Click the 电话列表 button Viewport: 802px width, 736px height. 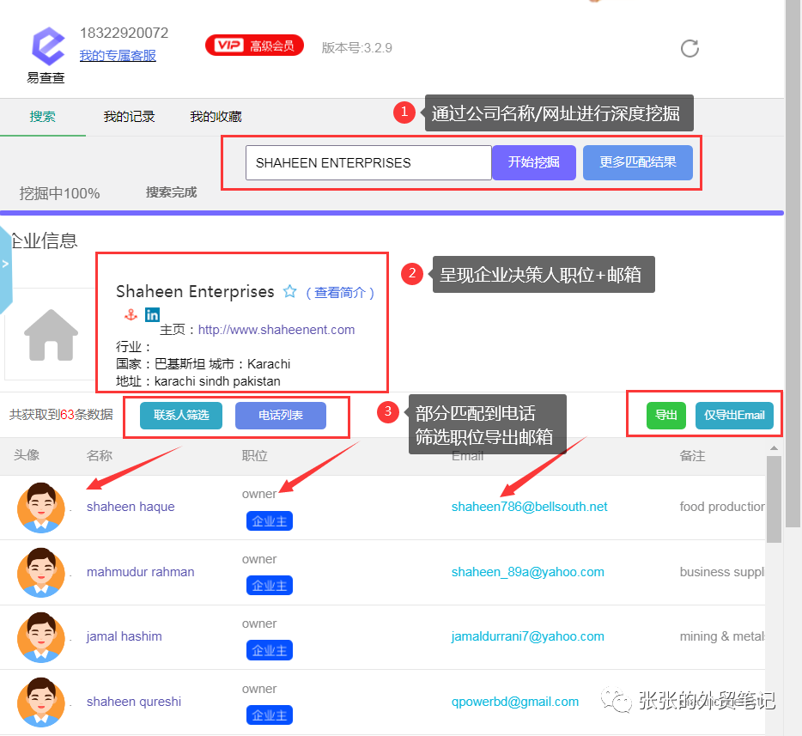(x=280, y=416)
